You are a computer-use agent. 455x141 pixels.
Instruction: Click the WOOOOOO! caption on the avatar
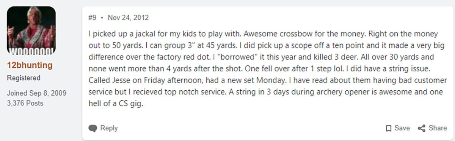(x=31, y=51)
